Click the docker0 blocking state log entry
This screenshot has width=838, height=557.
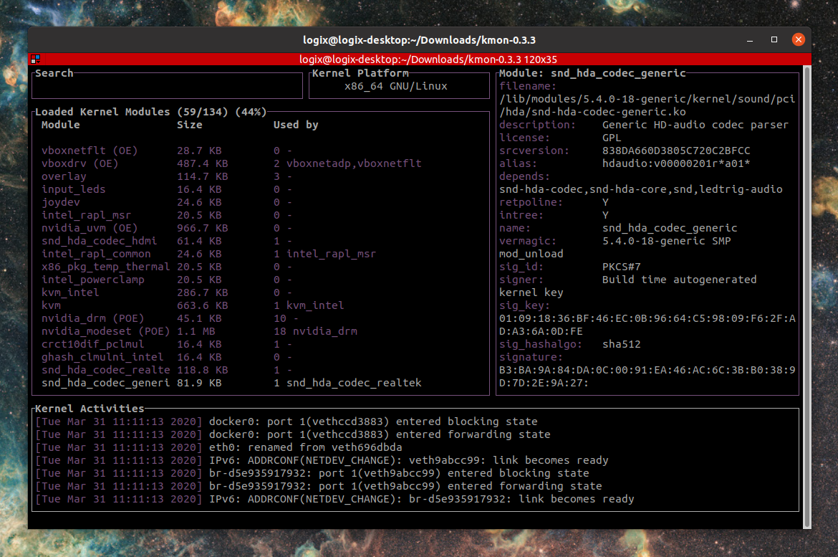[286, 421]
